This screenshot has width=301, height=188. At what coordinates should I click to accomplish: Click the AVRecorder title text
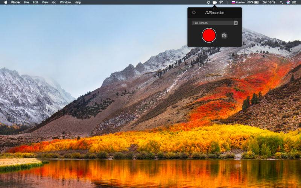pyautogui.click(x=214, y=13)
